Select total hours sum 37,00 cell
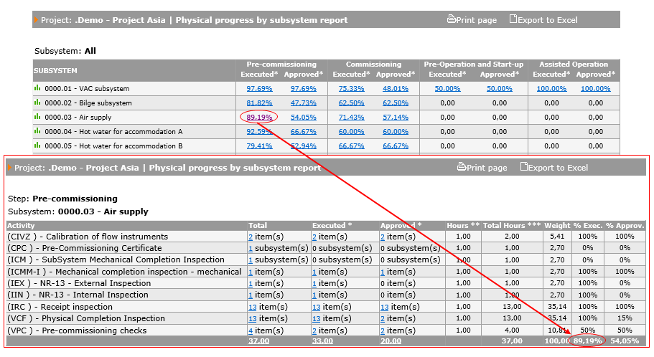The image size is (654, 357). click(x=512, y=341)
